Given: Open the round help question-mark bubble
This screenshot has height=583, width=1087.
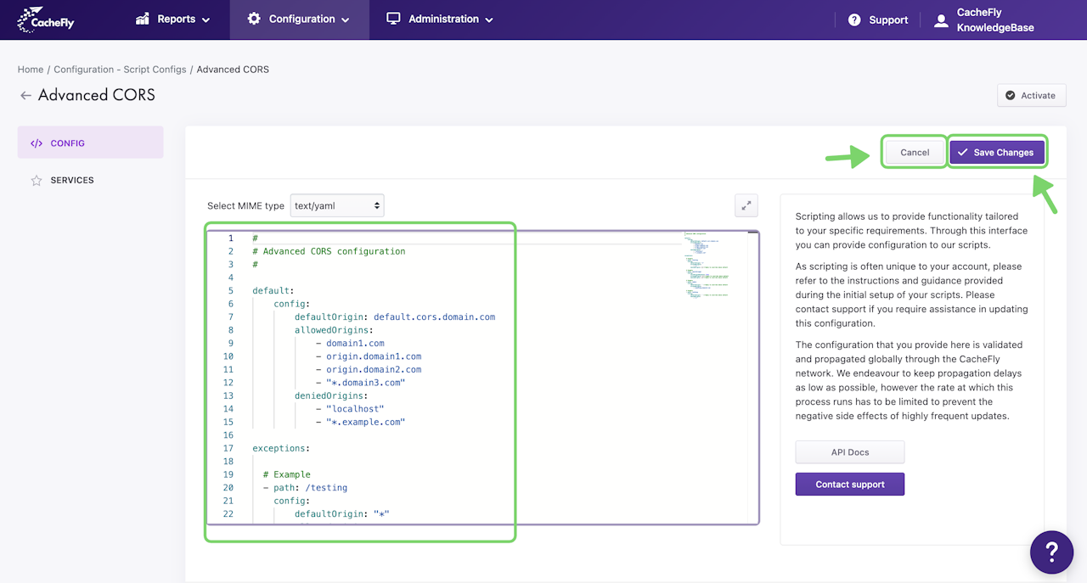Looking at the screenshot, I should tap(1051, 552).
